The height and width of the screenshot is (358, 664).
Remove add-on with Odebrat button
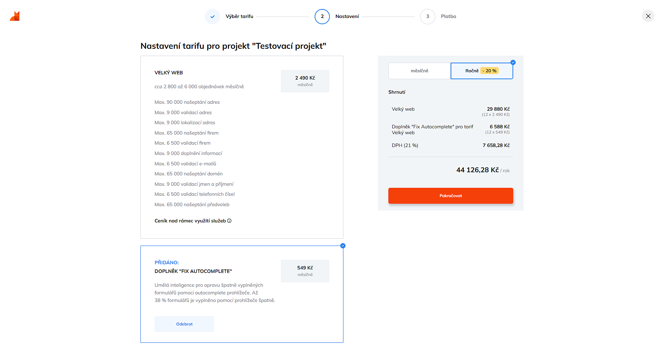pos(184,324)
